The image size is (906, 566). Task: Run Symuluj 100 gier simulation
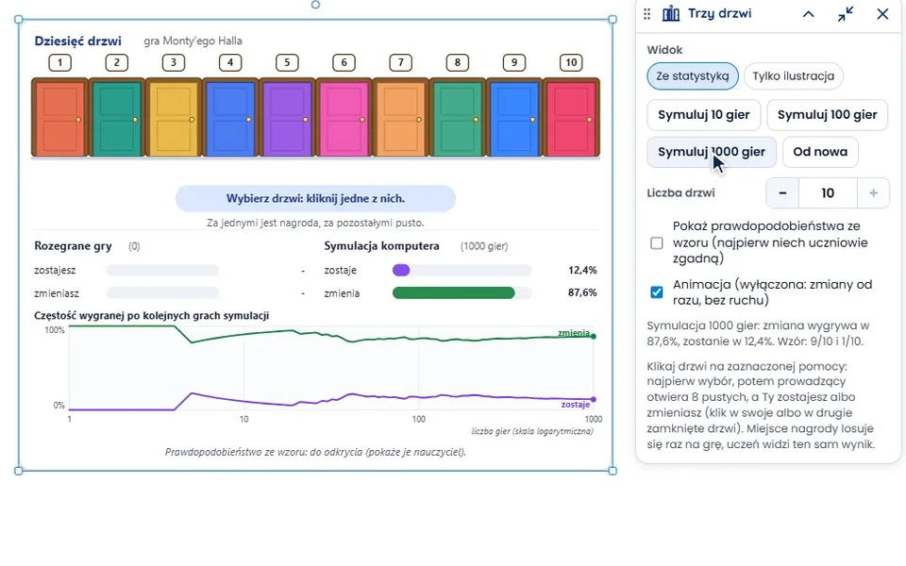click(x=828, y=115)
